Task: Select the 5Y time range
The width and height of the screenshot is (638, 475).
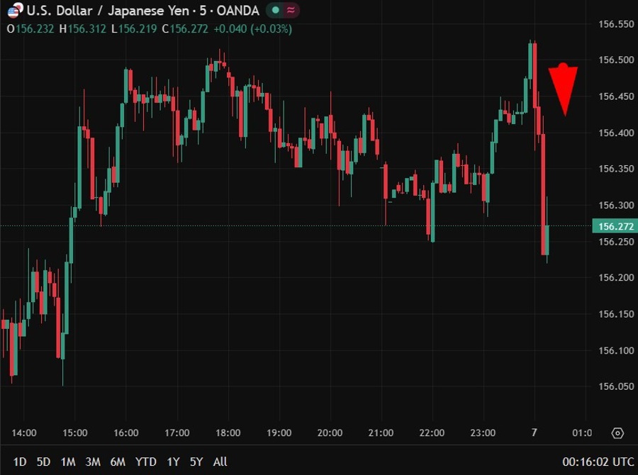Action: coord(196,462)
